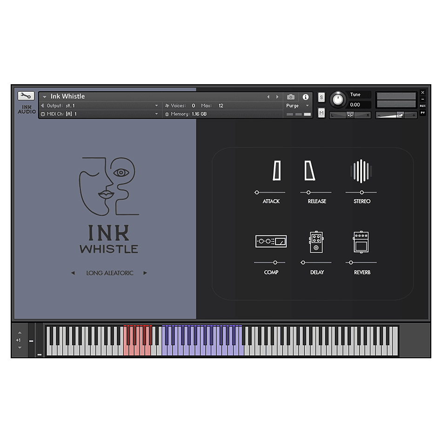
Task: Shift keyboard octave down arrow
Action: [20, 348]
